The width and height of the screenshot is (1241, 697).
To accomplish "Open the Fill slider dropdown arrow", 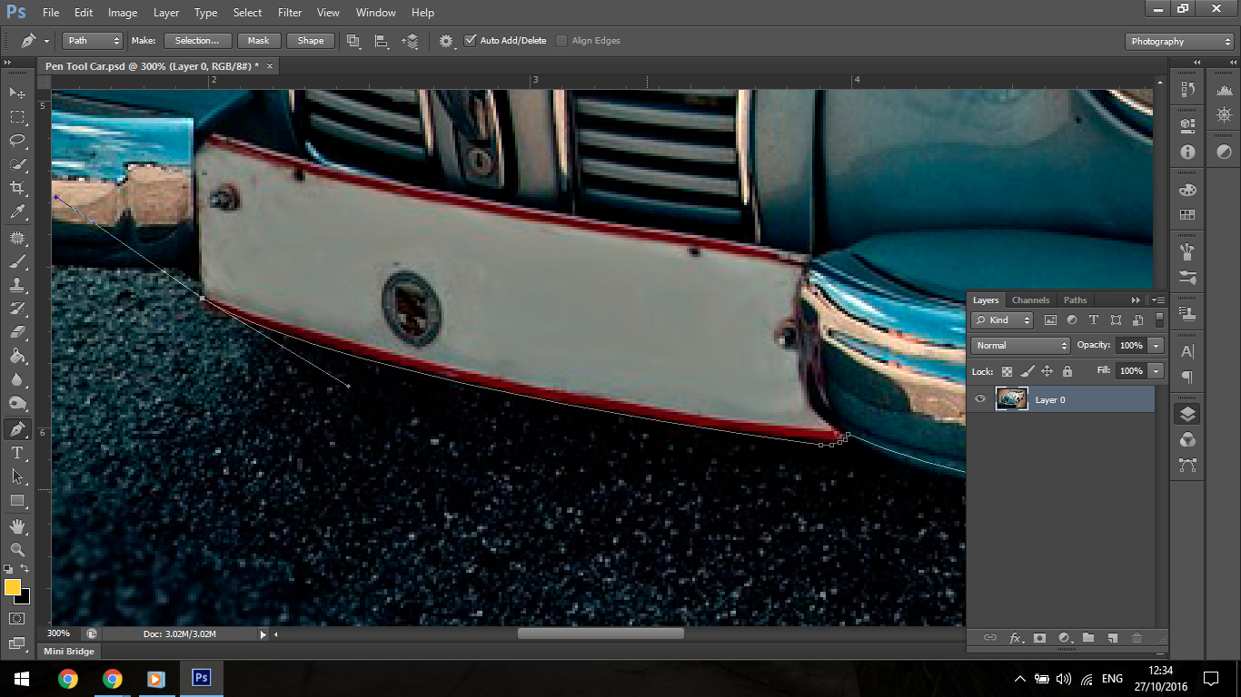I will pos(1156,371).
